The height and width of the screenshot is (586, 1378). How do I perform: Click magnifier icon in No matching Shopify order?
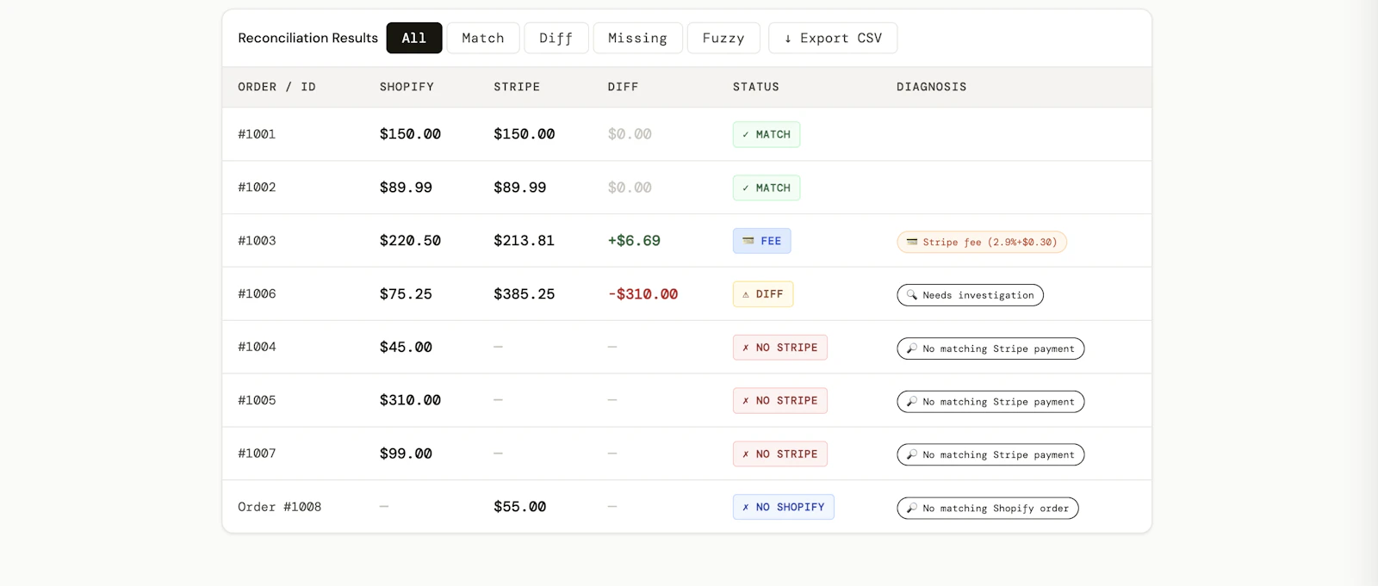[x=912, y=509]
